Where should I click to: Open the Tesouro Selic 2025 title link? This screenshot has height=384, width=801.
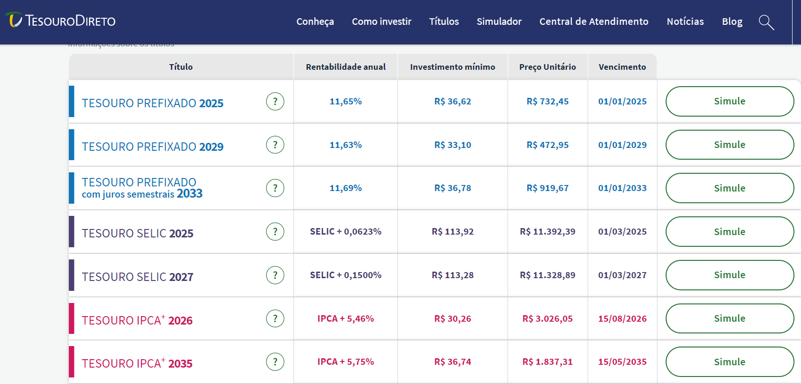coord(138,233)
